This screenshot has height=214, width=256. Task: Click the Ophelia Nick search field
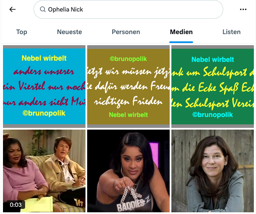click(x=128, y=9)
